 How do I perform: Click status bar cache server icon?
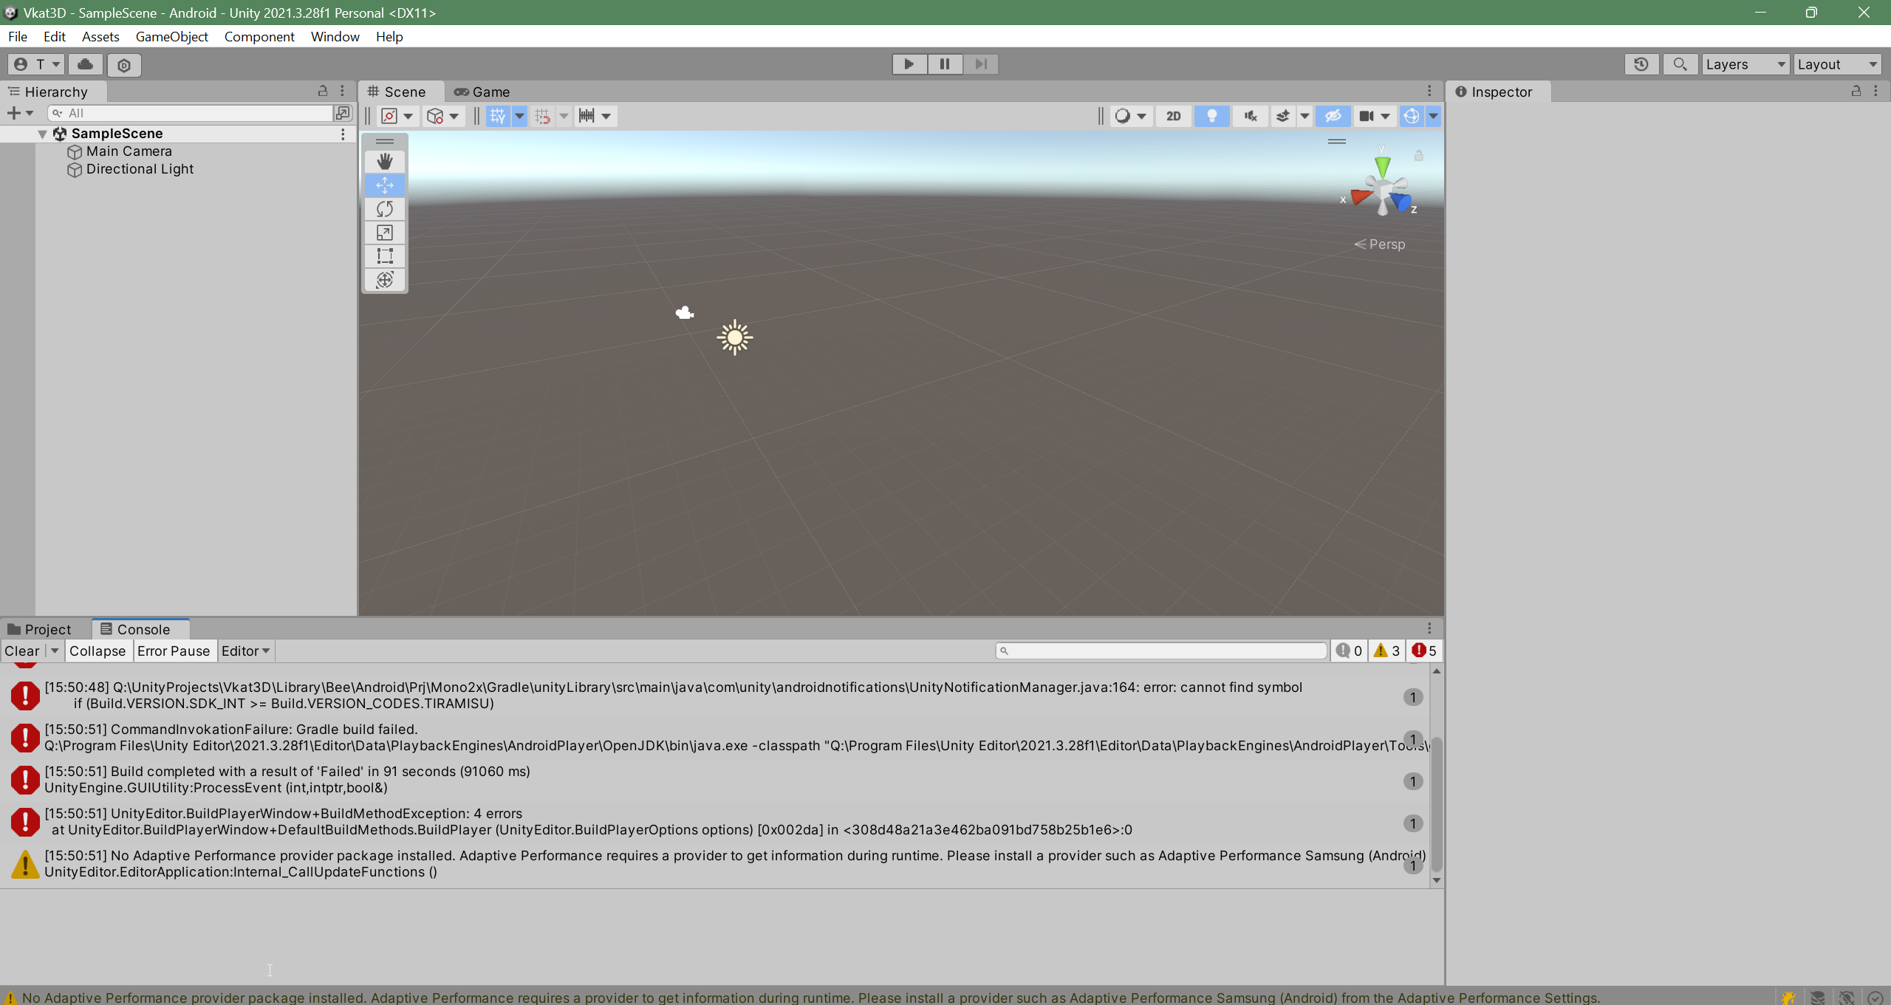1818,997
